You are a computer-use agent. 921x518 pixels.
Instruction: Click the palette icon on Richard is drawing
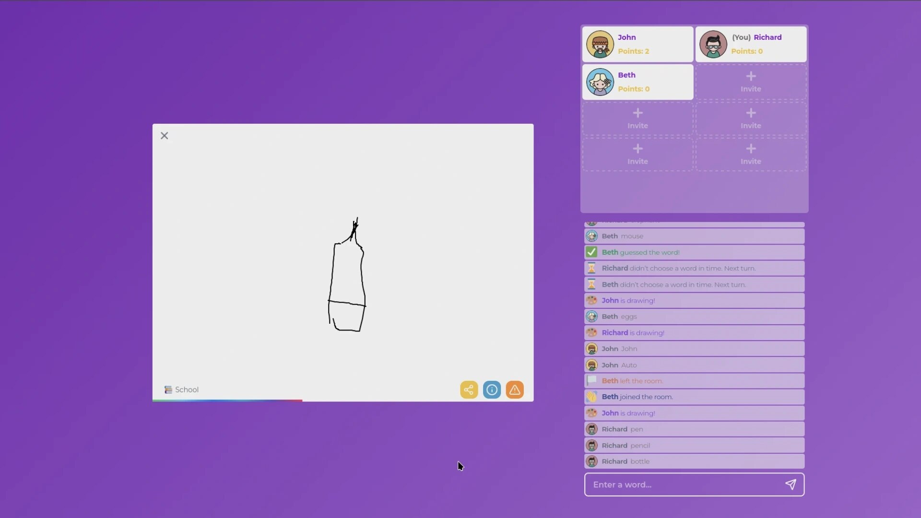591,332
